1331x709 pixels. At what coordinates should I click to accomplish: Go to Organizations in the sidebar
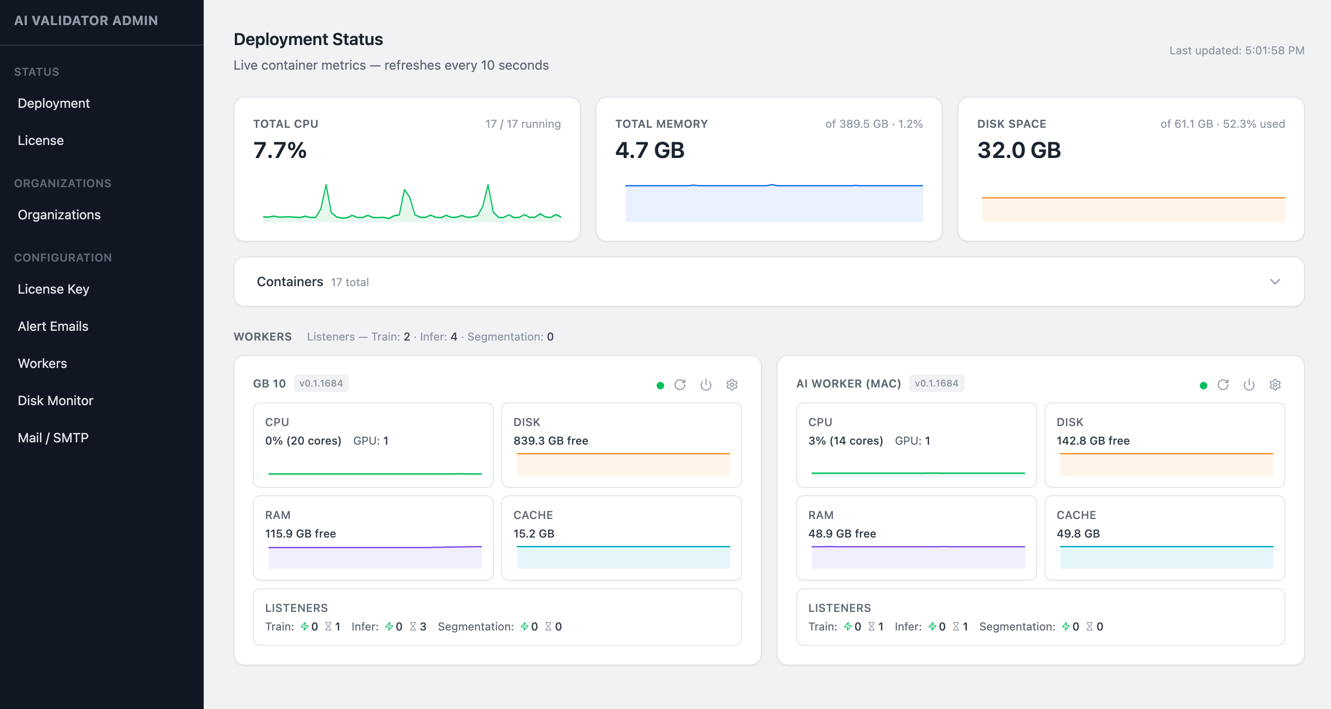tap(60, 215)
